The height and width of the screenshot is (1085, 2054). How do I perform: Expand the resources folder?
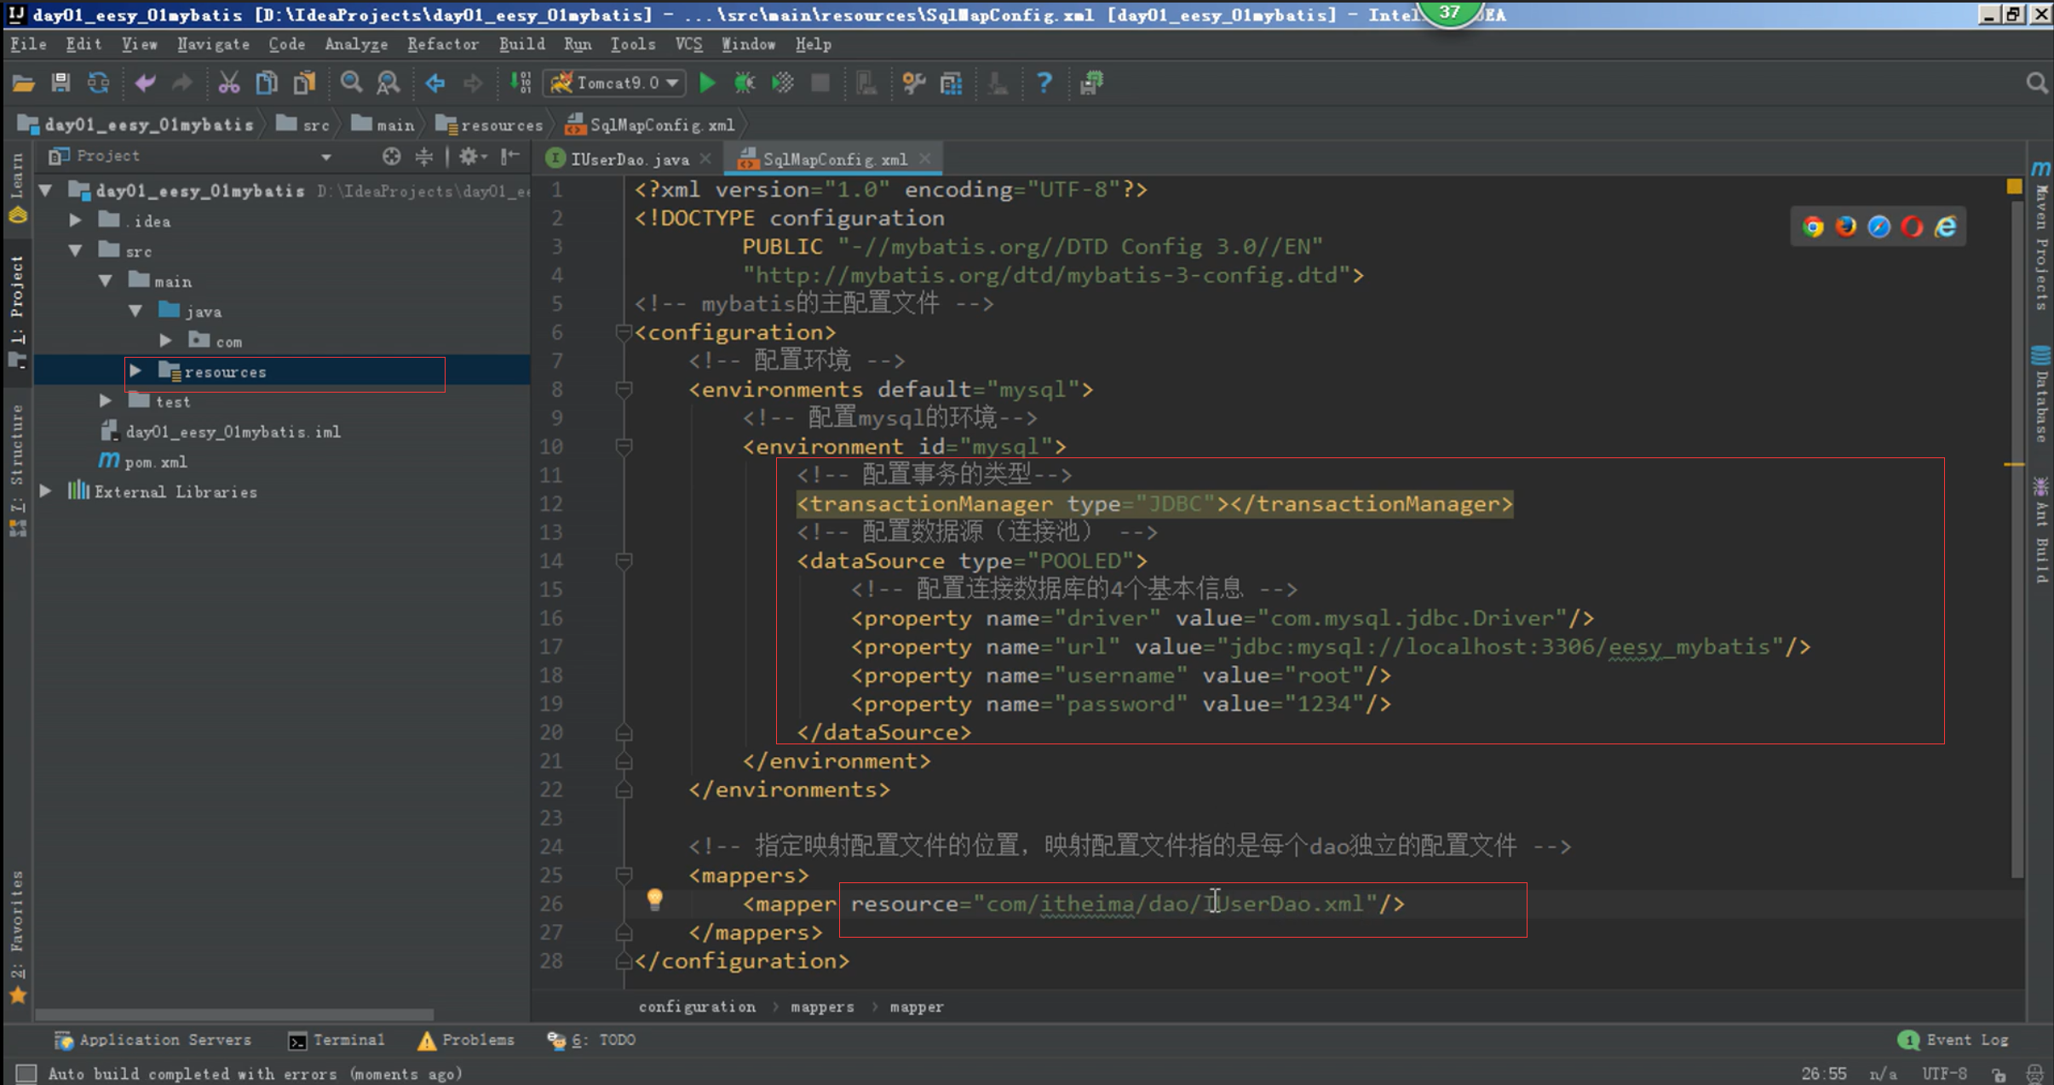point(135,371)
